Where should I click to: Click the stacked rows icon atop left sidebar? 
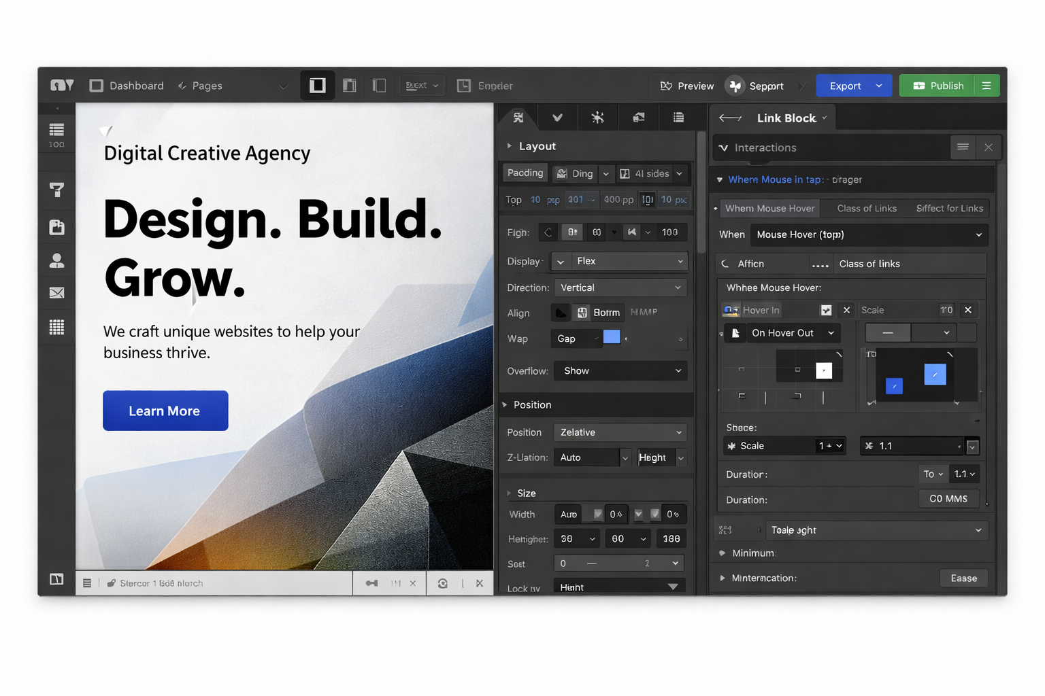(57, 129)
